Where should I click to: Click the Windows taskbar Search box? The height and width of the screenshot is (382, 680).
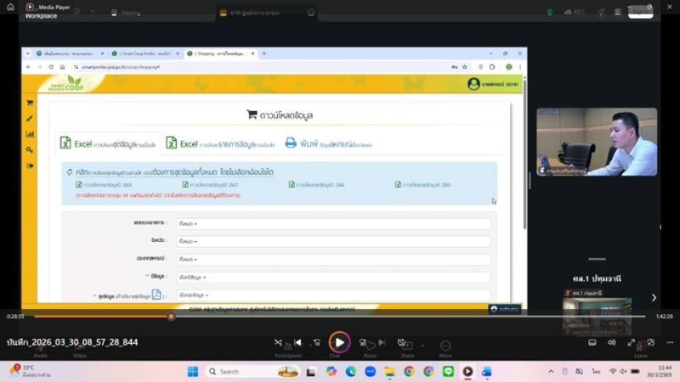click(246, 372)
